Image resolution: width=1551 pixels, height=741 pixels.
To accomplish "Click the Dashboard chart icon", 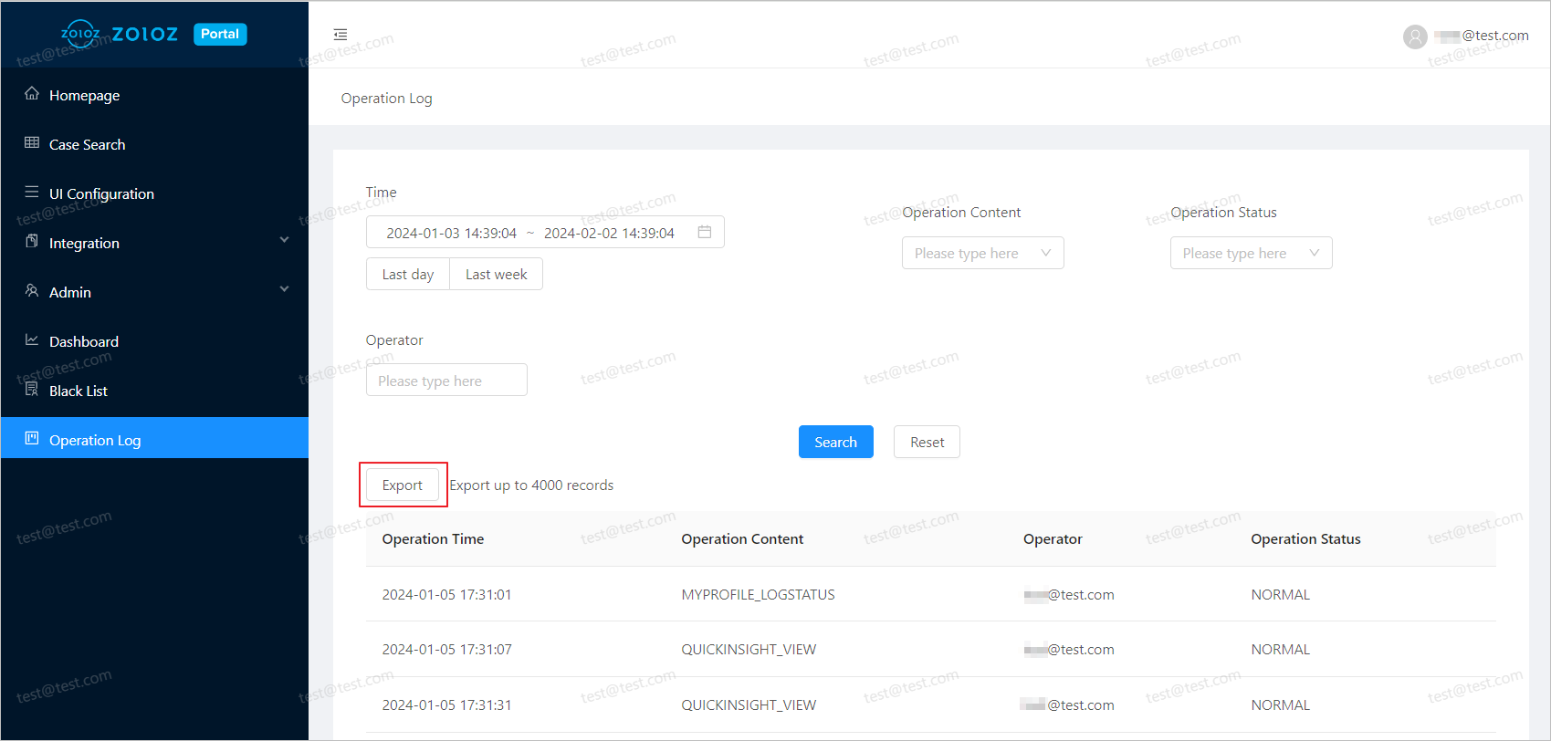I will coord(32,340).
